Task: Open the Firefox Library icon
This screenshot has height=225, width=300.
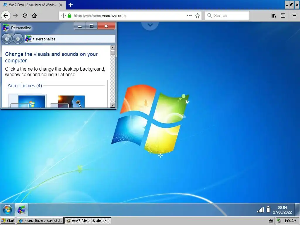Action: 274,16
